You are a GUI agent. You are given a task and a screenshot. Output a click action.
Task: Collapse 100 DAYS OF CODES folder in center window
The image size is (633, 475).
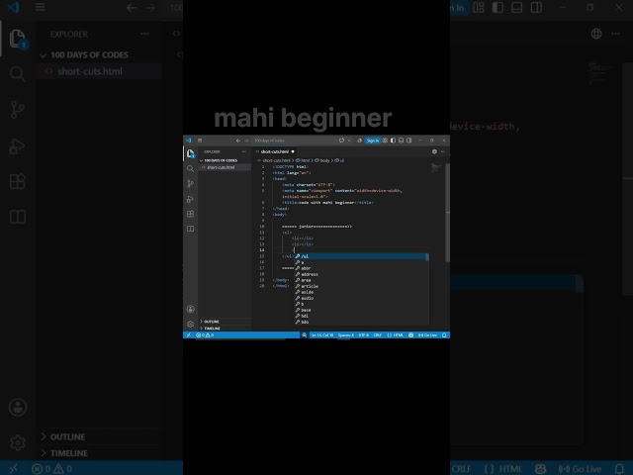pos(225,160)
